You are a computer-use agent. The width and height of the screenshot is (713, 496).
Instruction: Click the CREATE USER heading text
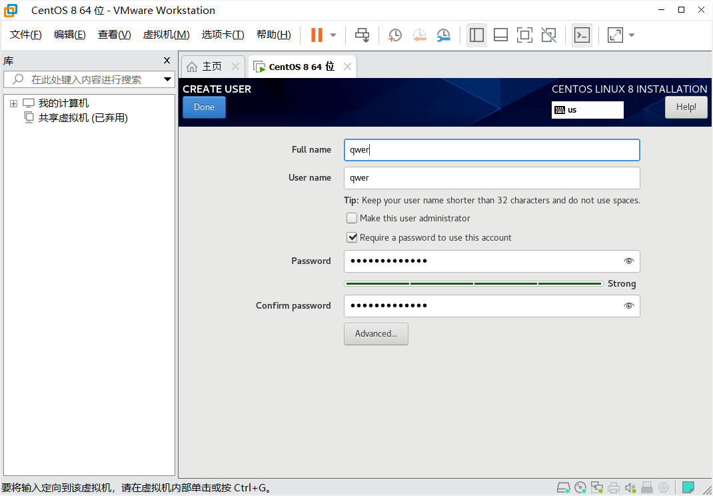click(217, 89)
